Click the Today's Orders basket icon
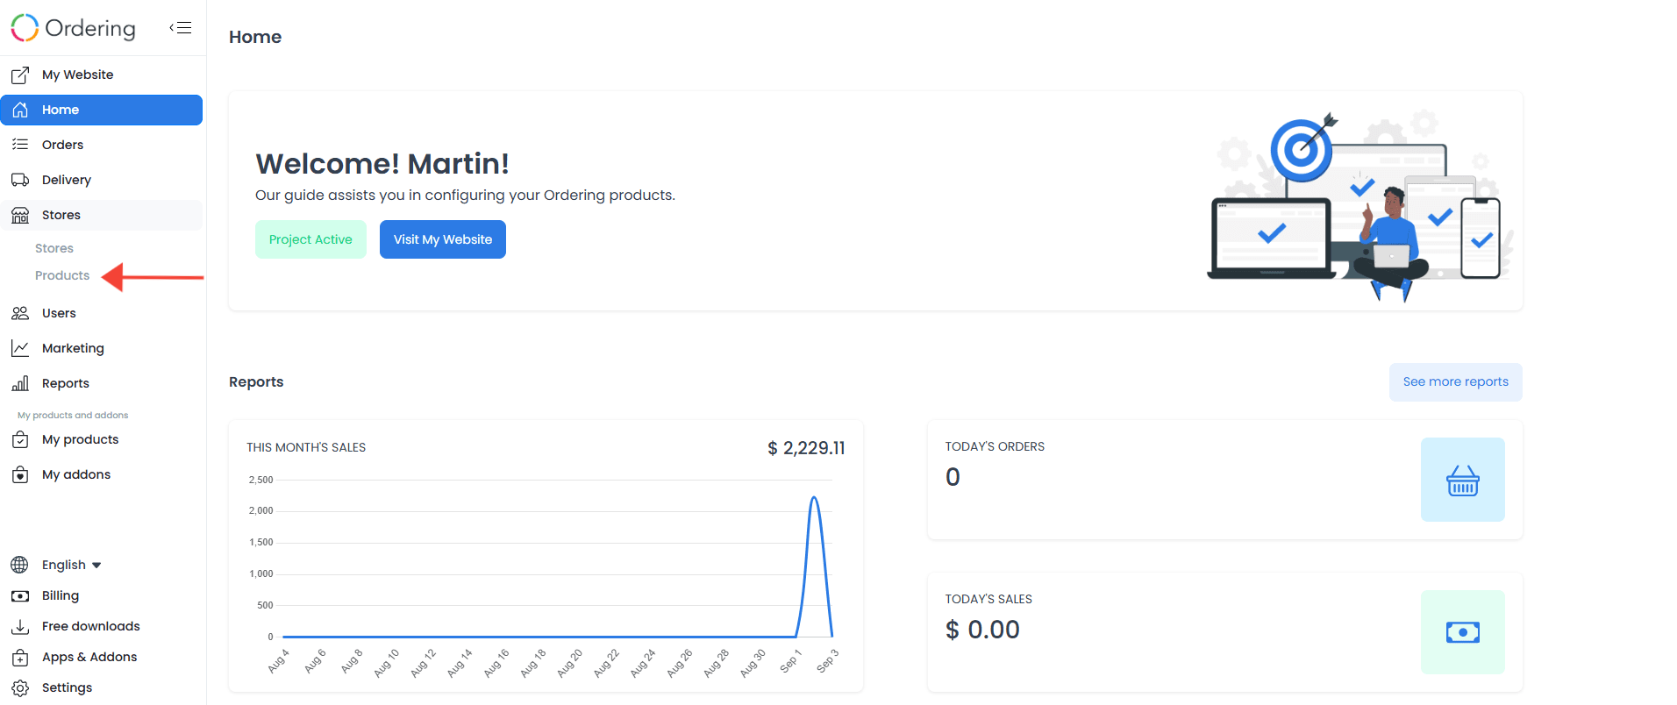The height and width of the screenshot is (705, 1677). point(1463,480)
